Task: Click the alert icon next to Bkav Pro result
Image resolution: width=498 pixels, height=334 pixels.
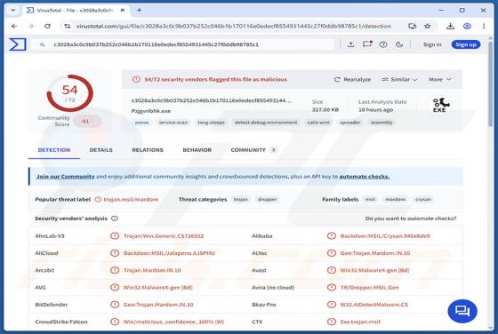Action: (x=332, y=305)
